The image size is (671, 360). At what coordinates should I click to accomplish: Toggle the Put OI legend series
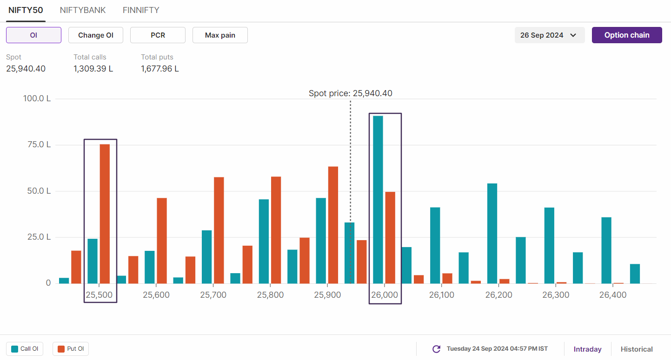pyautogui.click(x=71, y=349)
